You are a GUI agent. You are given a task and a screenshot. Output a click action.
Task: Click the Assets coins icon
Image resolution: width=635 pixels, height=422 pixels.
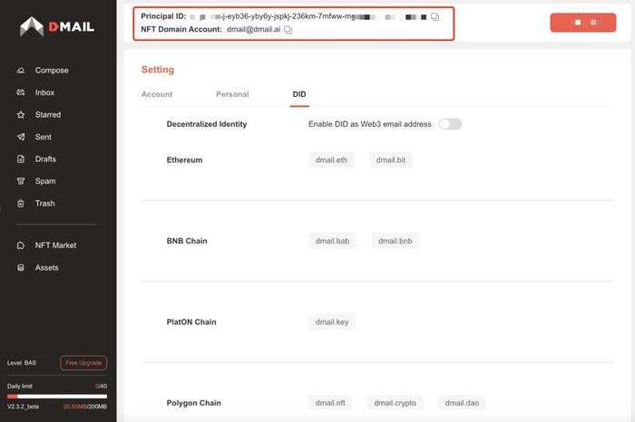point(21,267)
